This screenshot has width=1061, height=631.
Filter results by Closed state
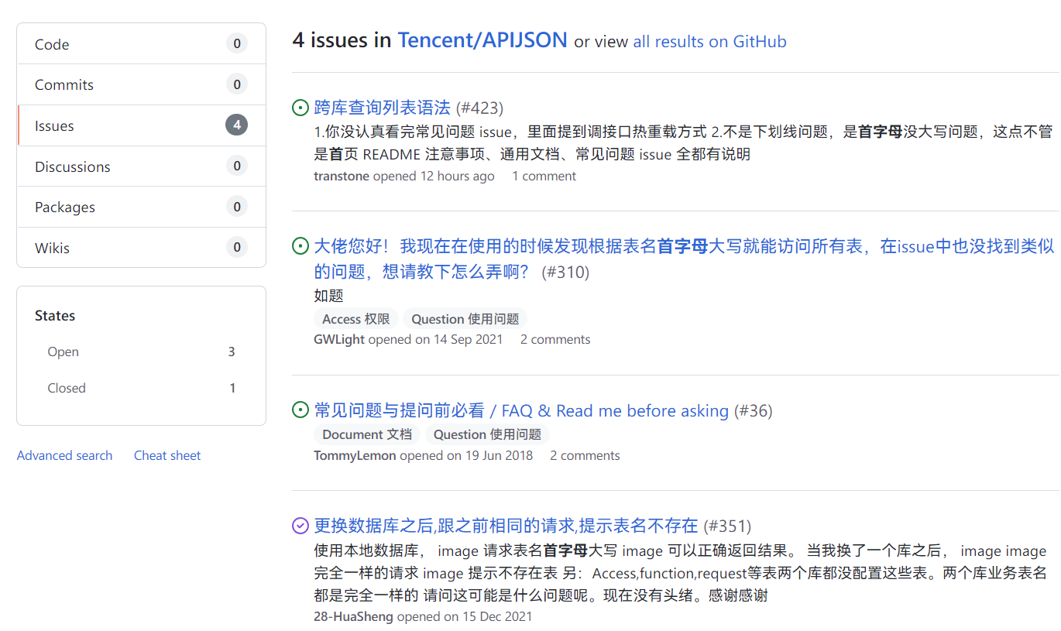[x=67, y=388]
